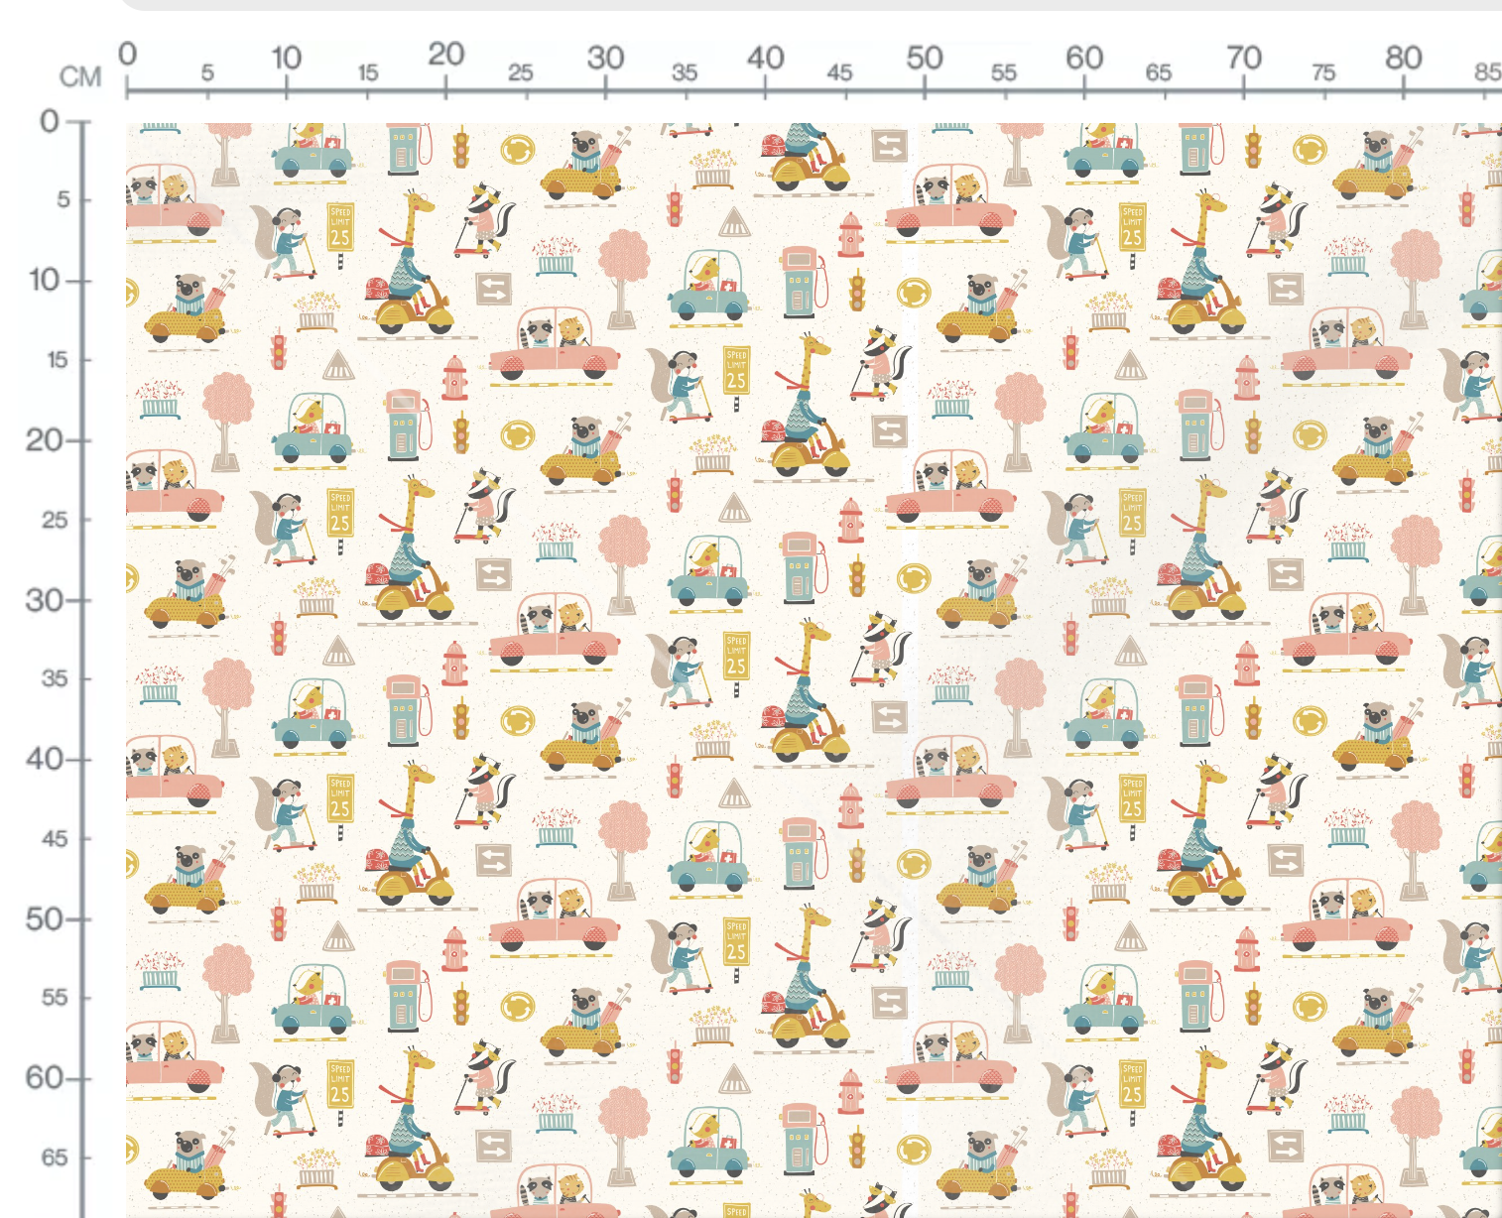Click "60" on the vertical ruler
The width and height of the screenshot is (1502, 1218).
click(x=45, y=1077)
